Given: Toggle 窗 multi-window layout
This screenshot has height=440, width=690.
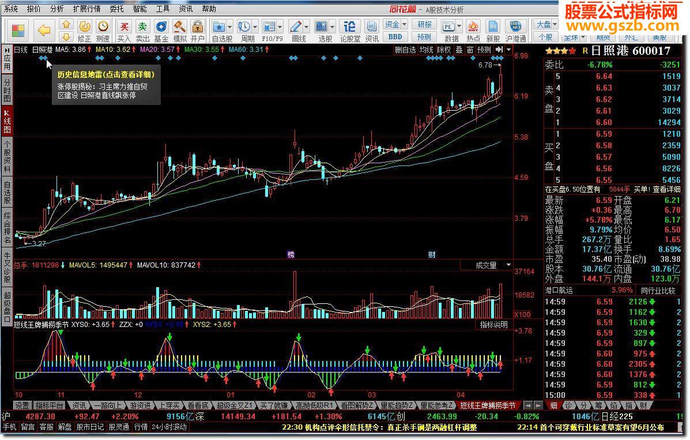Looking at the screenshot, I should click(470, 50).
